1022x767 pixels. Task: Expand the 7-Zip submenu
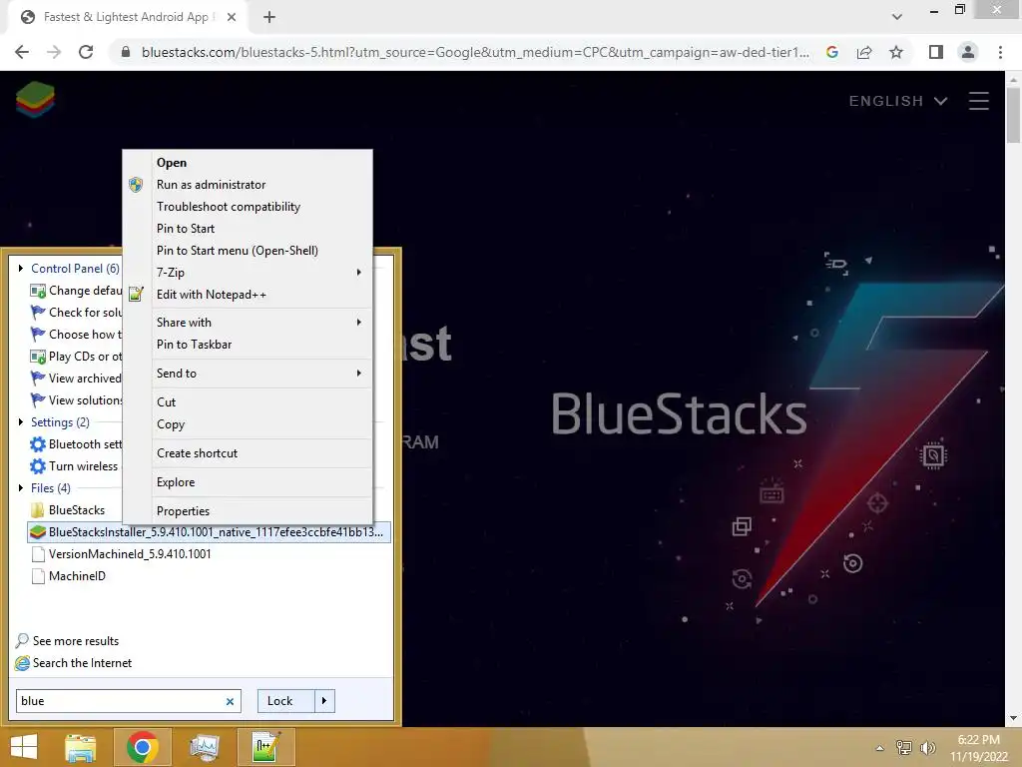point(248,273)
